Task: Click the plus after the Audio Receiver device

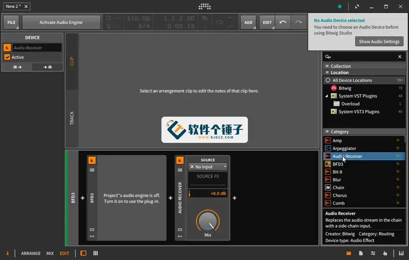Action: [235, 198]
